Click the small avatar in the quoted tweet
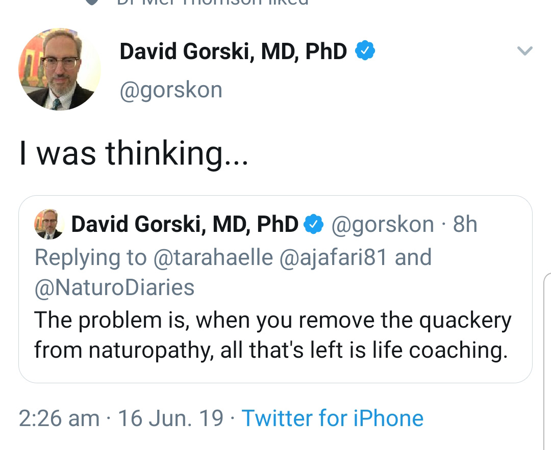Screen dimensions: 551x450 (x=48, y=225)
